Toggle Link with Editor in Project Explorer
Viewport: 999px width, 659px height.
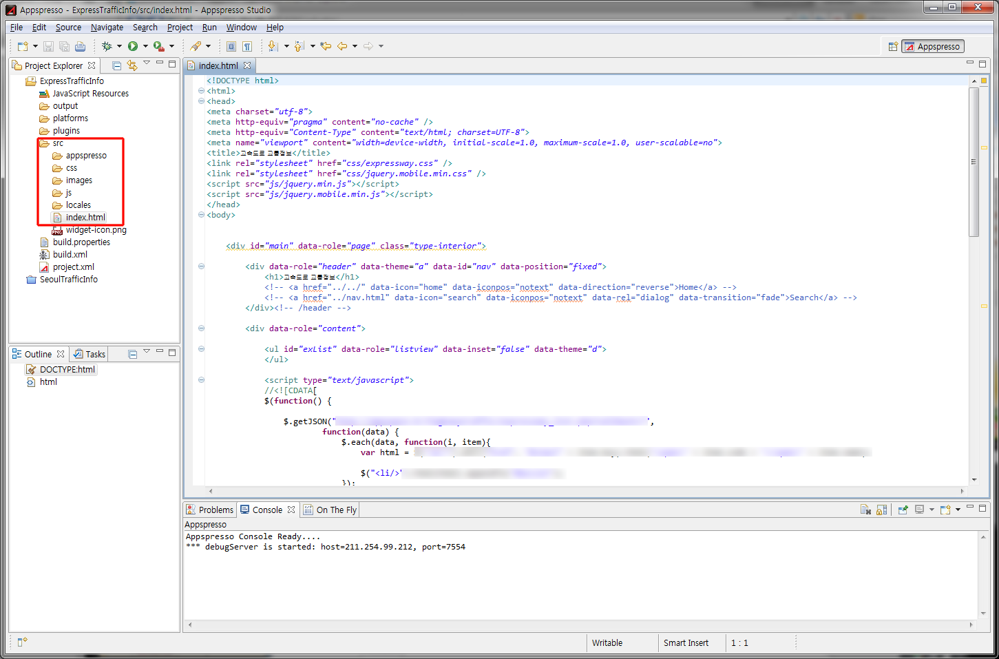[132, 65]
